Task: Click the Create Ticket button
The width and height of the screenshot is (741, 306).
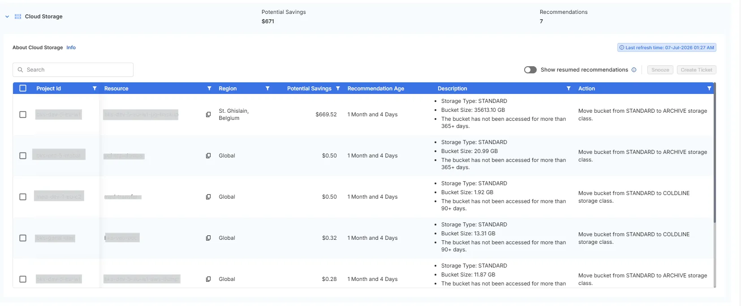Action: coord(696,70)
